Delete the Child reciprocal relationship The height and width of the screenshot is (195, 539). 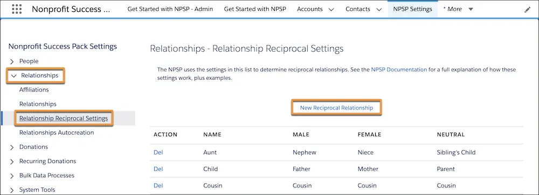point(158,169)
